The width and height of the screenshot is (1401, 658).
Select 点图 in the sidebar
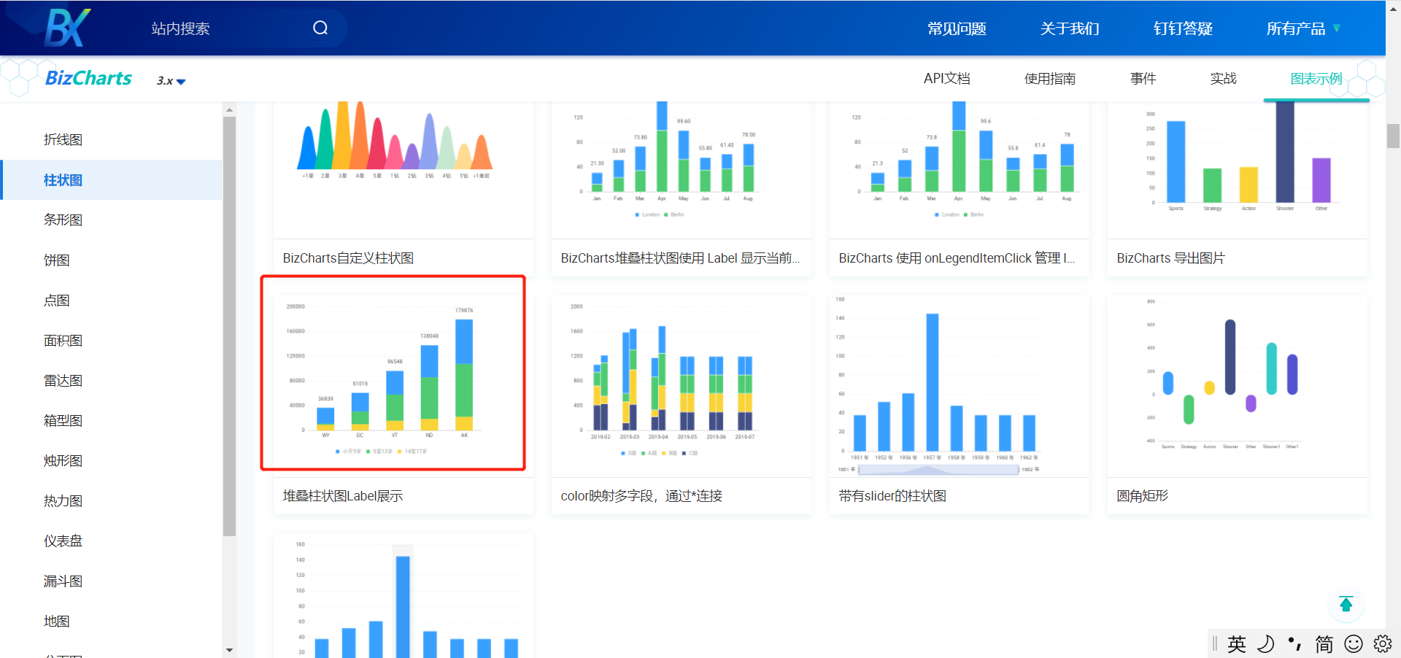click(56, 300)
